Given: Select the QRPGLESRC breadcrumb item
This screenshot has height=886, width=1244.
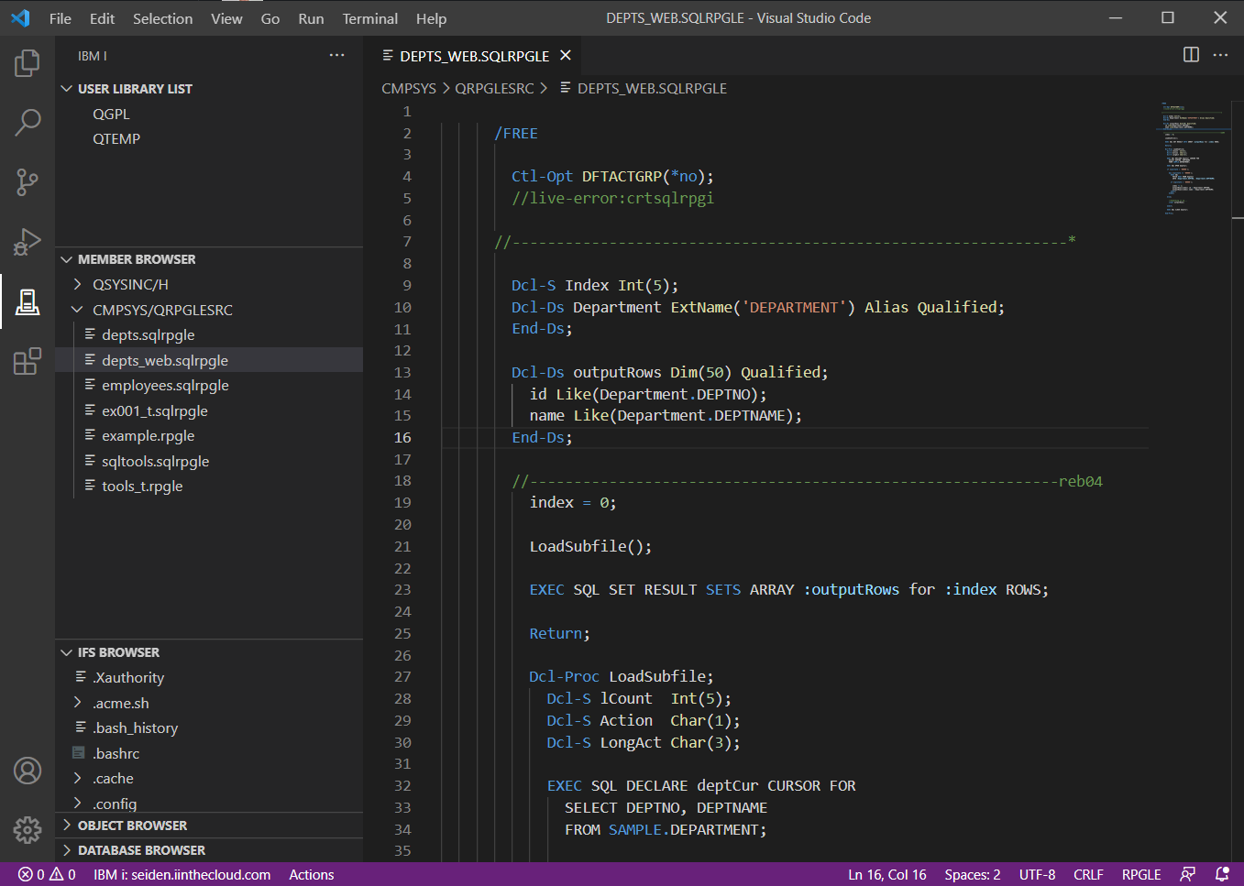Looking at the screenshot, I should tap(496, 88).
